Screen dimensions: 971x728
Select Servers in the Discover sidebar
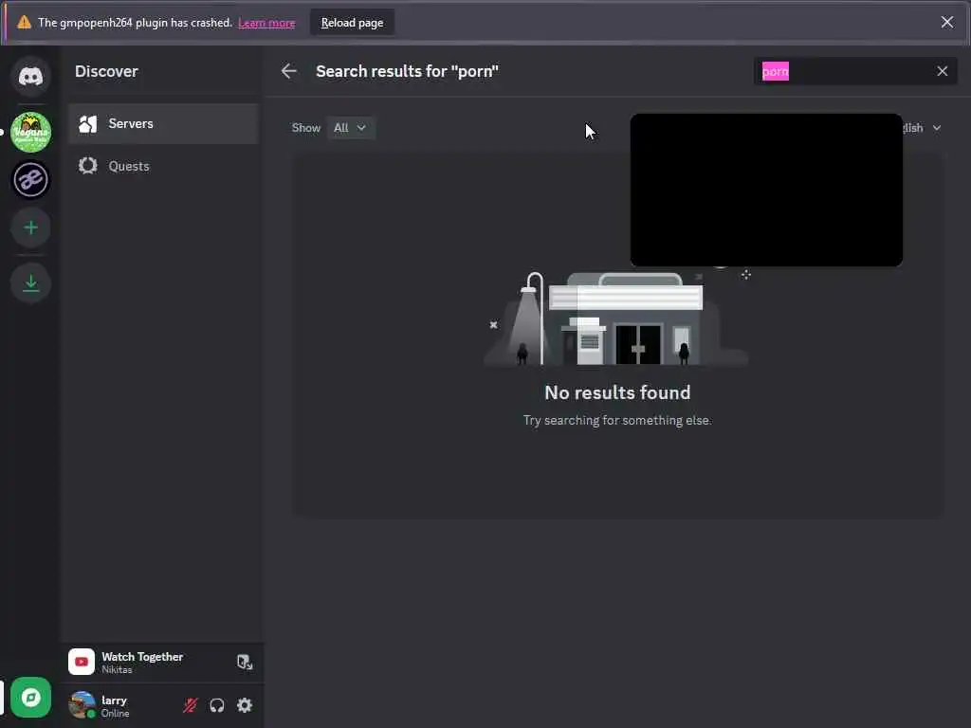click(x=163, y=124)
